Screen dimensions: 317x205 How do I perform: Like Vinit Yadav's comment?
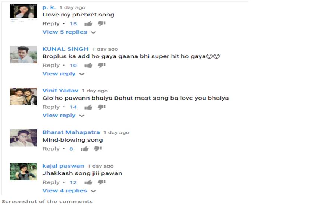(88, 107)
